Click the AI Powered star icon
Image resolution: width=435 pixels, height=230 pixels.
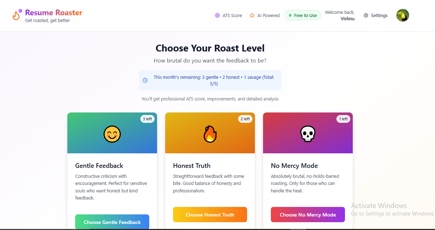point(252,15)
